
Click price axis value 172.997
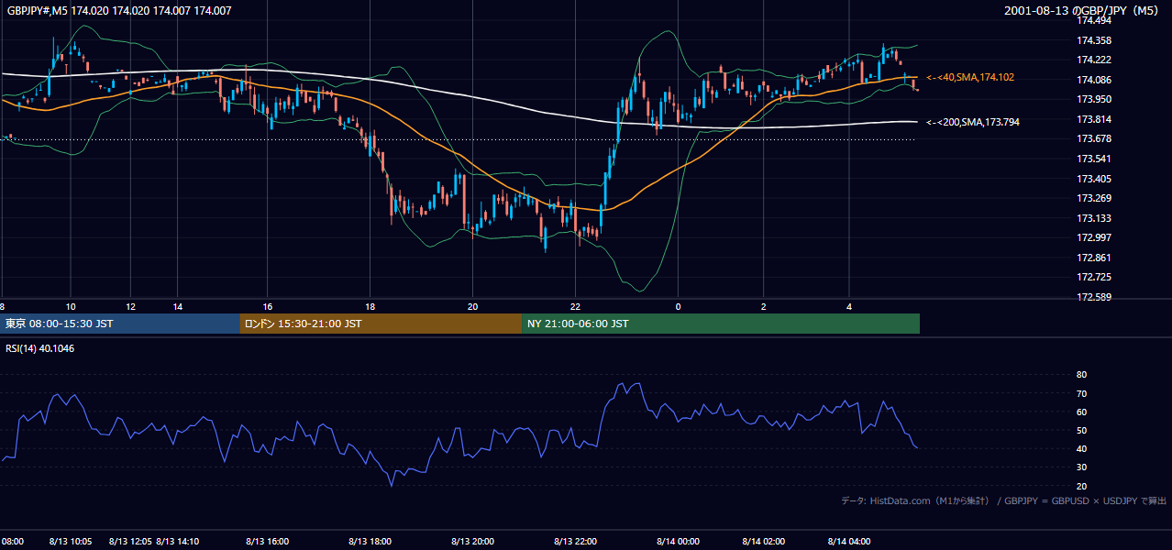pos(1093,237)
